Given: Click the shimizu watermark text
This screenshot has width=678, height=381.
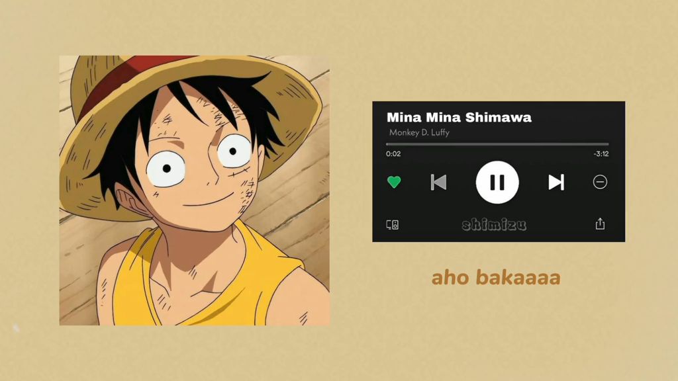Looking at the screenshot, I should point(494,225).
